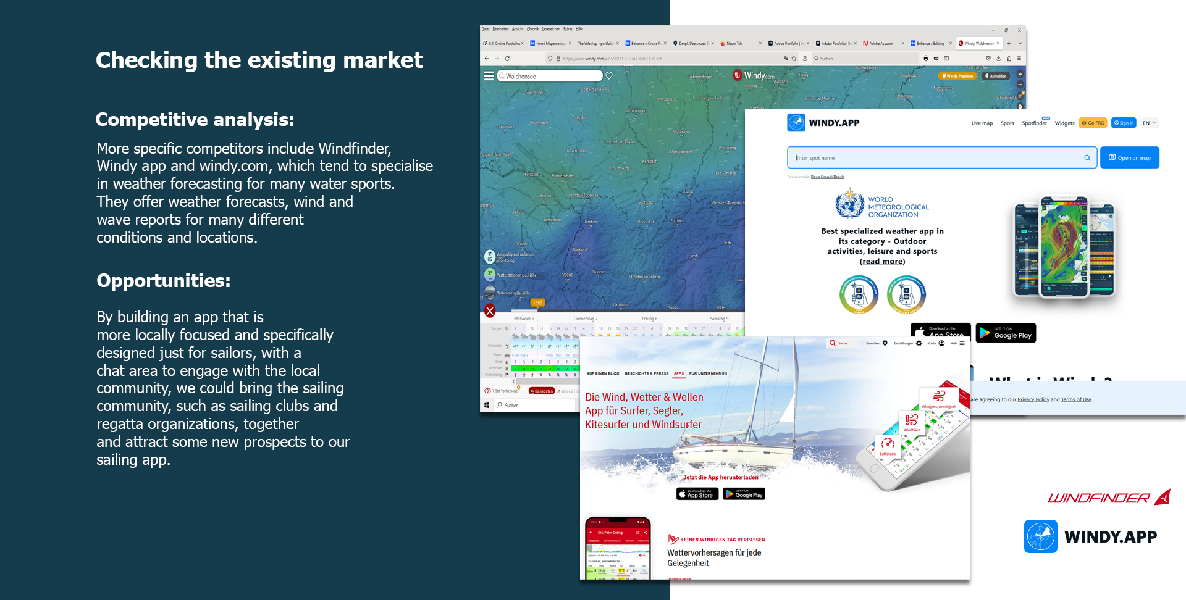Zoom out the Windy map with minus button
The image size is (1186, 600).
point(1020,84)
